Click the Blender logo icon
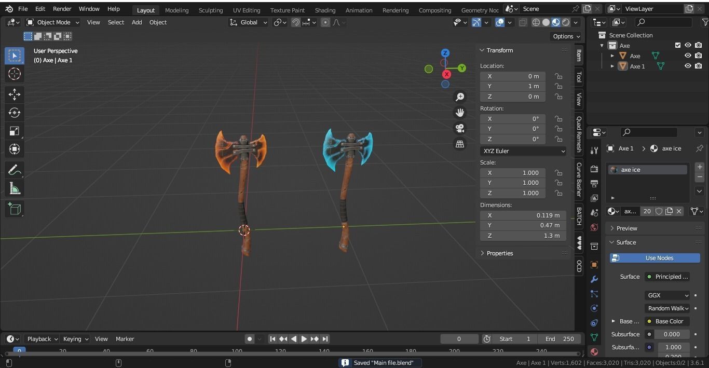This screenshot has height=368, width=709. coord(9,9)
